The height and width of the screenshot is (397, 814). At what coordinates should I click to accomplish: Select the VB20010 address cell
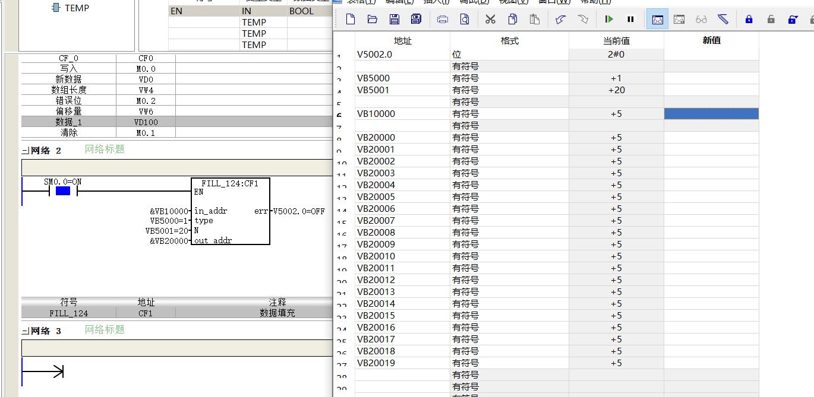(403, 256)
